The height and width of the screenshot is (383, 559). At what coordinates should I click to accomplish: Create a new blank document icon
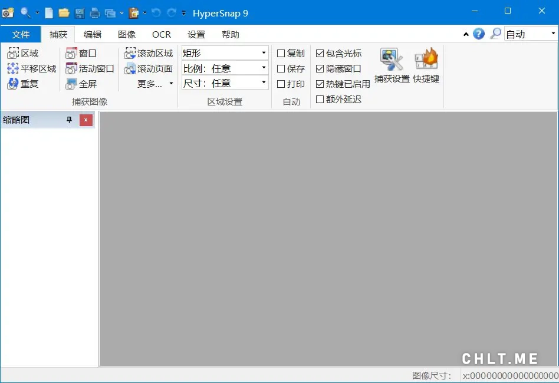coord(49,13)
